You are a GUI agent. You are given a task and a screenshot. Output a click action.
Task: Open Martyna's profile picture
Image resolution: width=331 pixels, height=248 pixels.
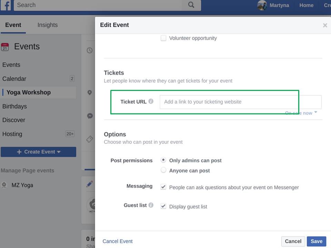(262, 5)
